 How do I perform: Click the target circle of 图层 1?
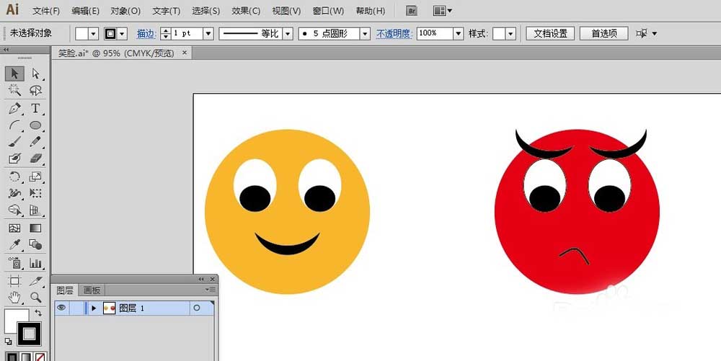(x=197, y=308)
